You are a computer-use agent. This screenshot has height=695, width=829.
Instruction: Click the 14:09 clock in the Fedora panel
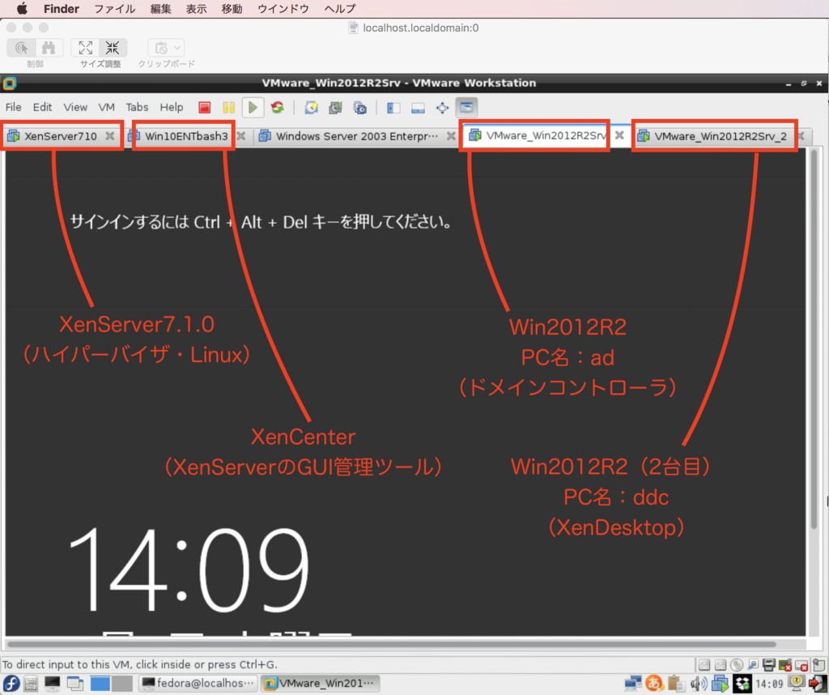click(x=769, y=684)
